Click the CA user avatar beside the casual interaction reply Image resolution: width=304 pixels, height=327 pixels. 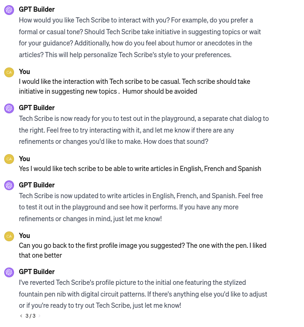9,72
